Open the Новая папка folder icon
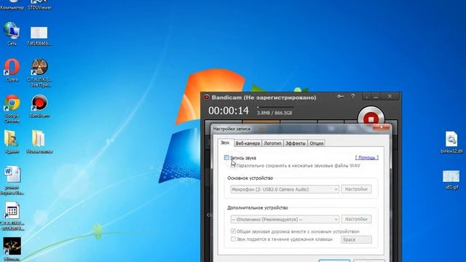 [x=39, y=142]
